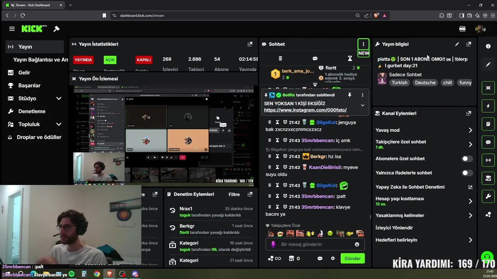Open Chrome from the taskbar
This screenshot has height=279, width=497.
point(97,274)
